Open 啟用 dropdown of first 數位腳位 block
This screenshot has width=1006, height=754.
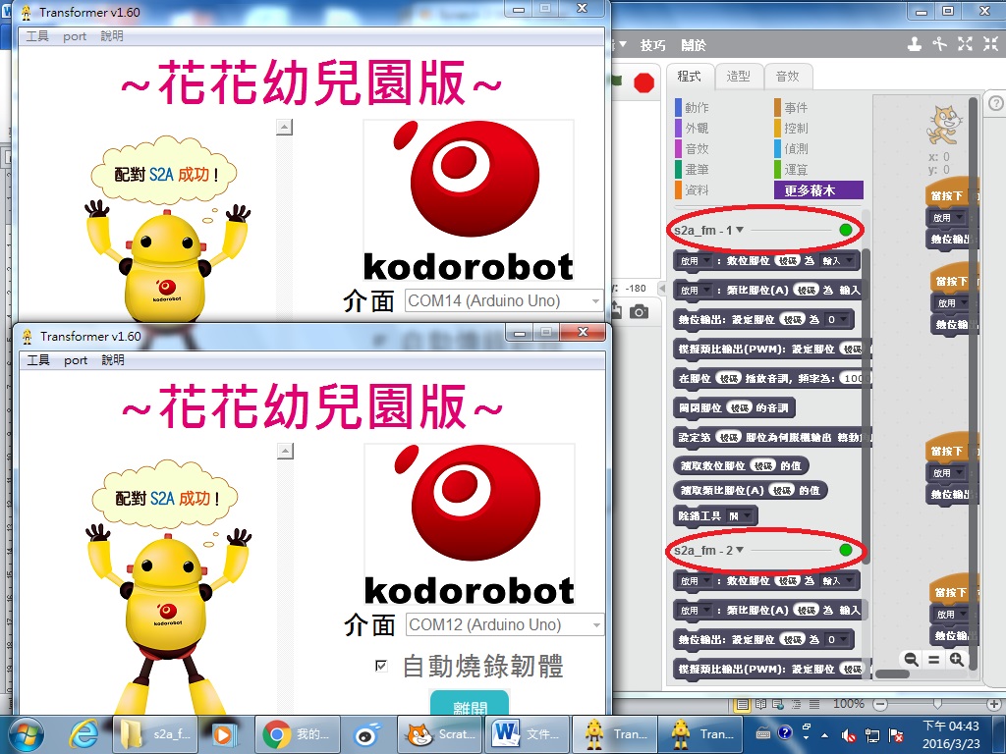696,261
